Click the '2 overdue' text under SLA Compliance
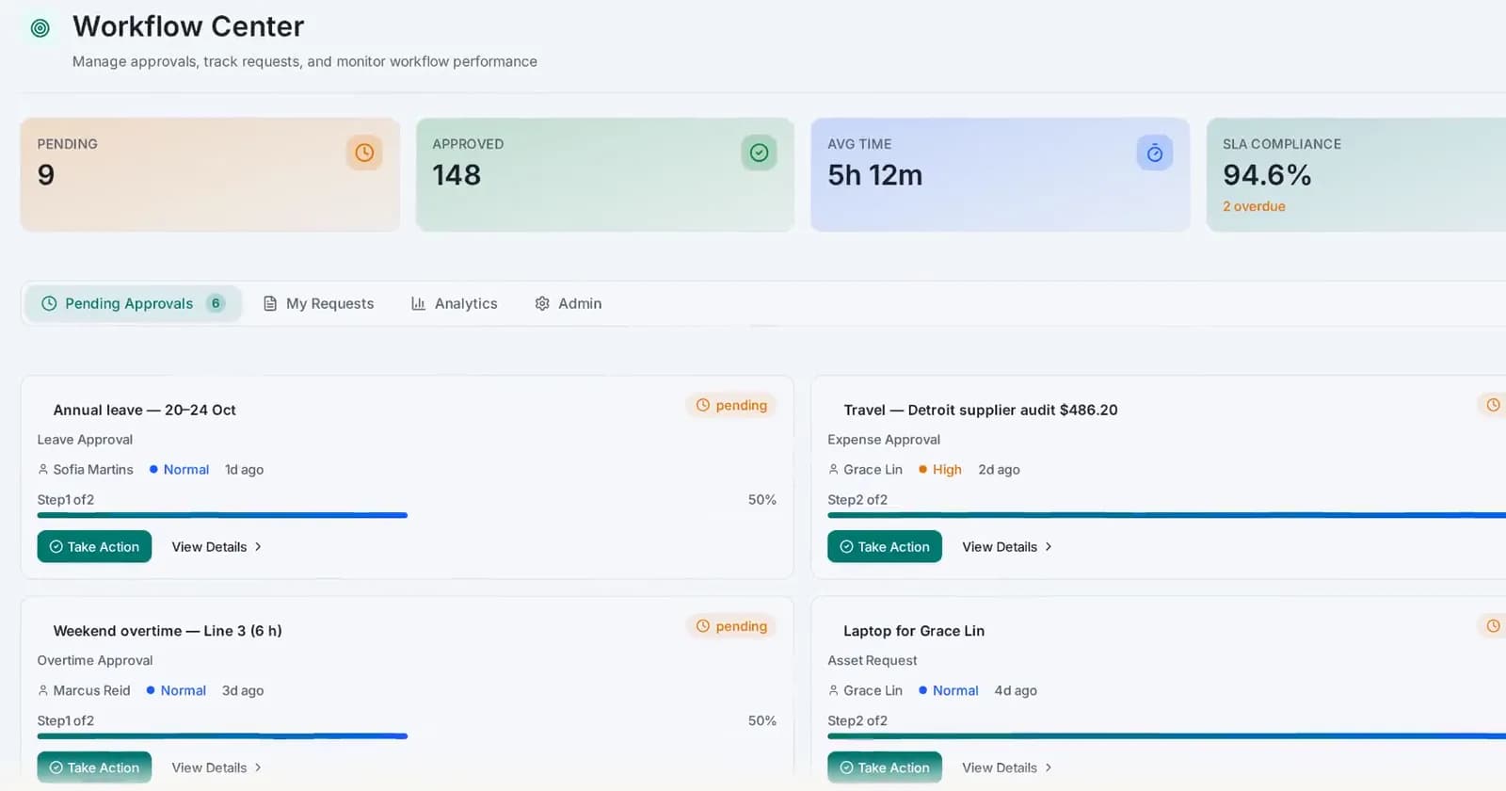Viewport: 1506px width, 791px height. (x=1254, y=206)
